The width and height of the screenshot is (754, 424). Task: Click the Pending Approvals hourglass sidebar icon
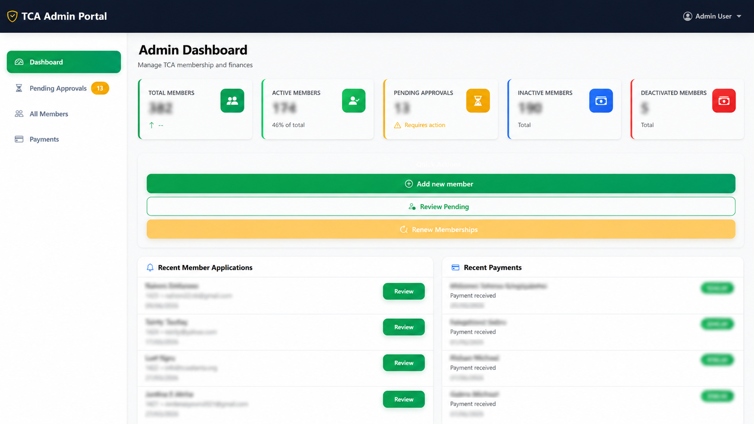19,88
